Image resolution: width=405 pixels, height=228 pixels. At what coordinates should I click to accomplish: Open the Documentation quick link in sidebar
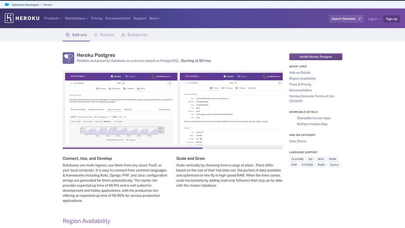coord(301,90)
